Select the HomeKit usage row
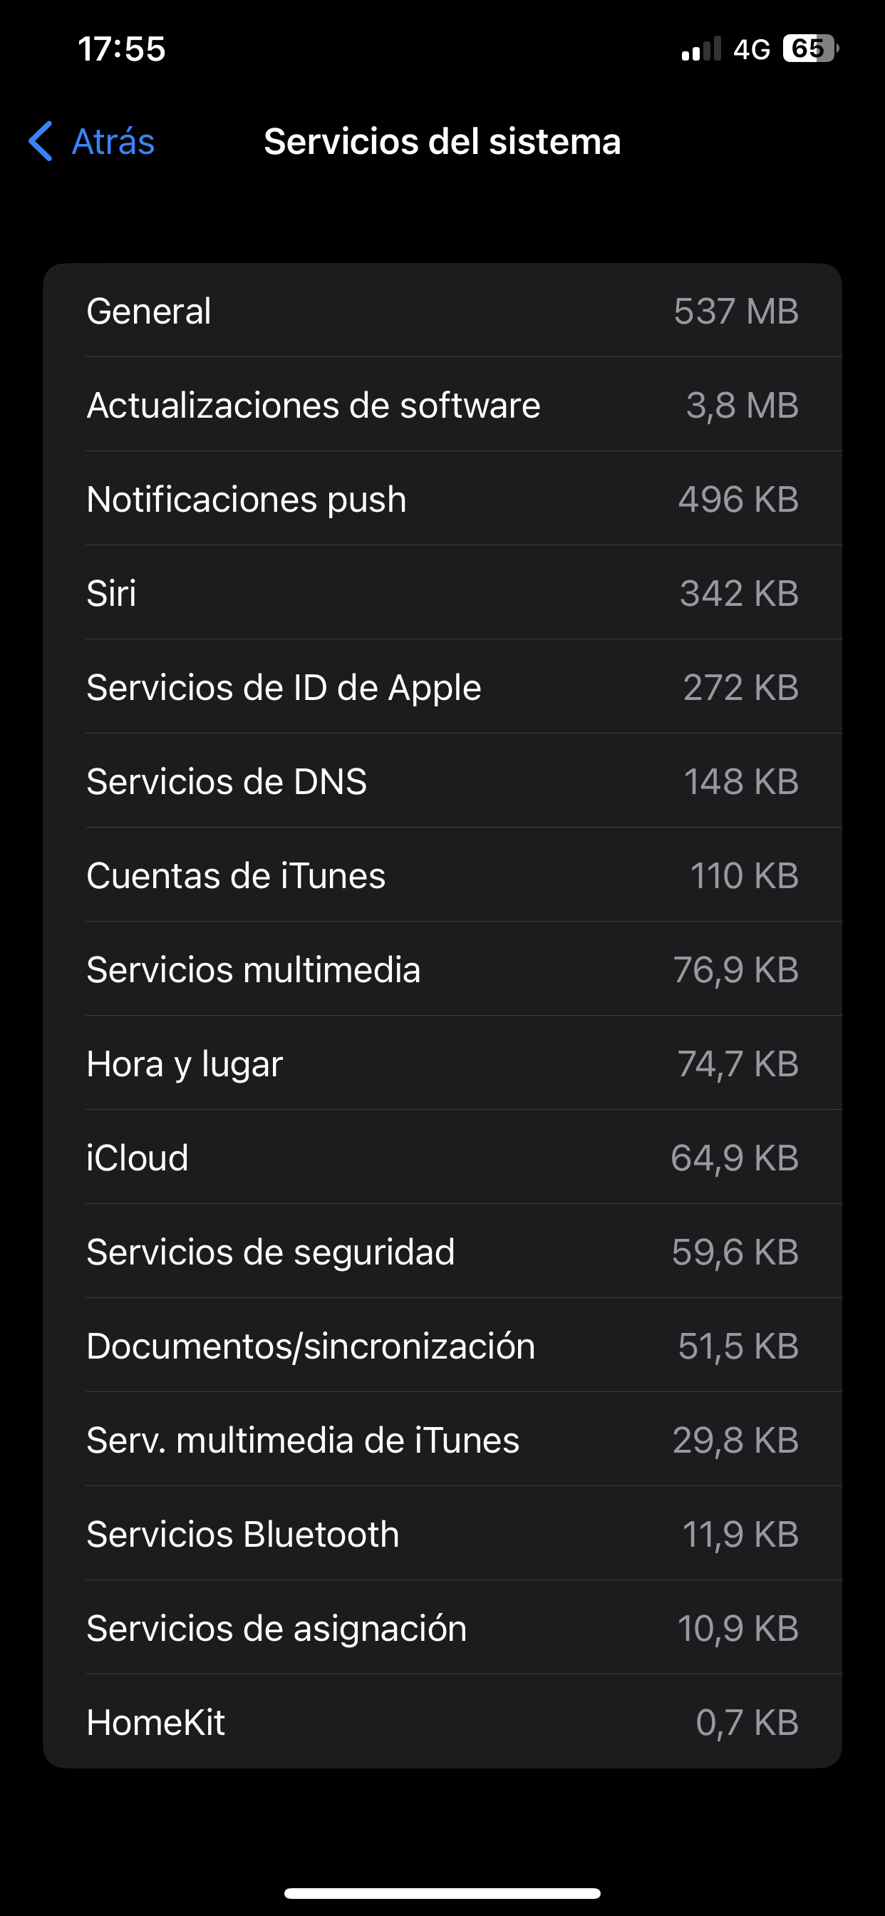Screen dimensions: 885x1916 442,1723
